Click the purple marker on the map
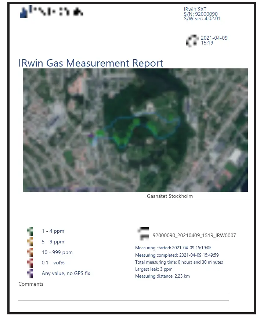 click(91, 136)
